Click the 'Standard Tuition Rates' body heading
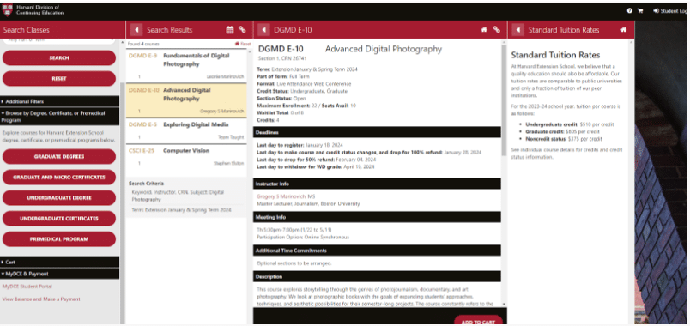The width and height of the screenshot is (690, 326). (x=555, y=56)
